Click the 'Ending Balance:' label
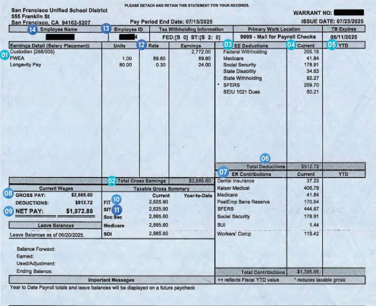Image resolution: width=376 pixels, height=306 pixels. coord(34,271)
